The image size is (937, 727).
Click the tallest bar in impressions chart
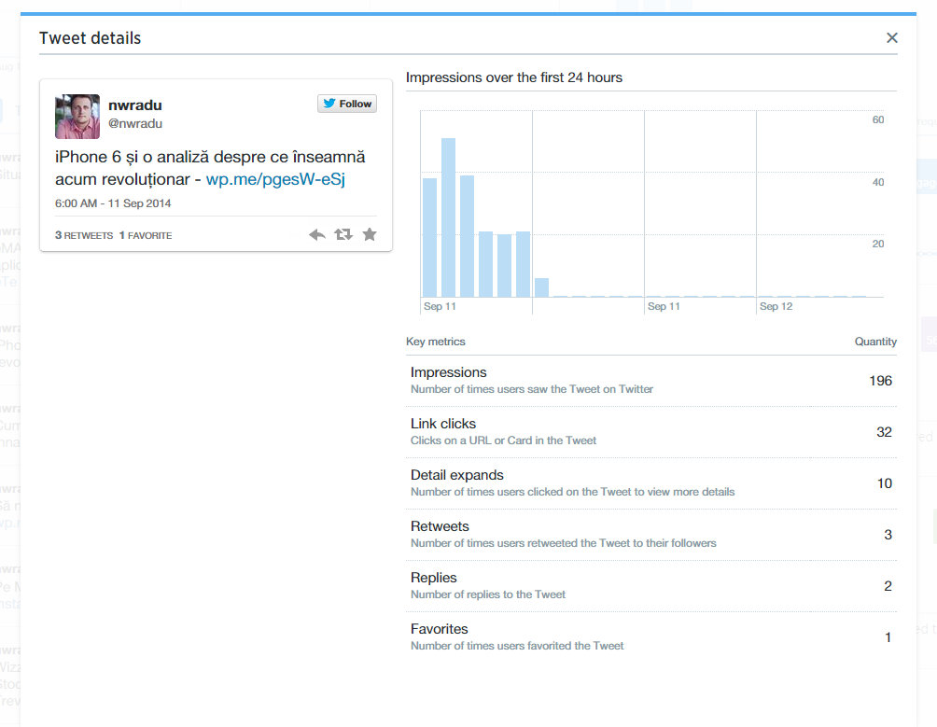tap(448, 217)
